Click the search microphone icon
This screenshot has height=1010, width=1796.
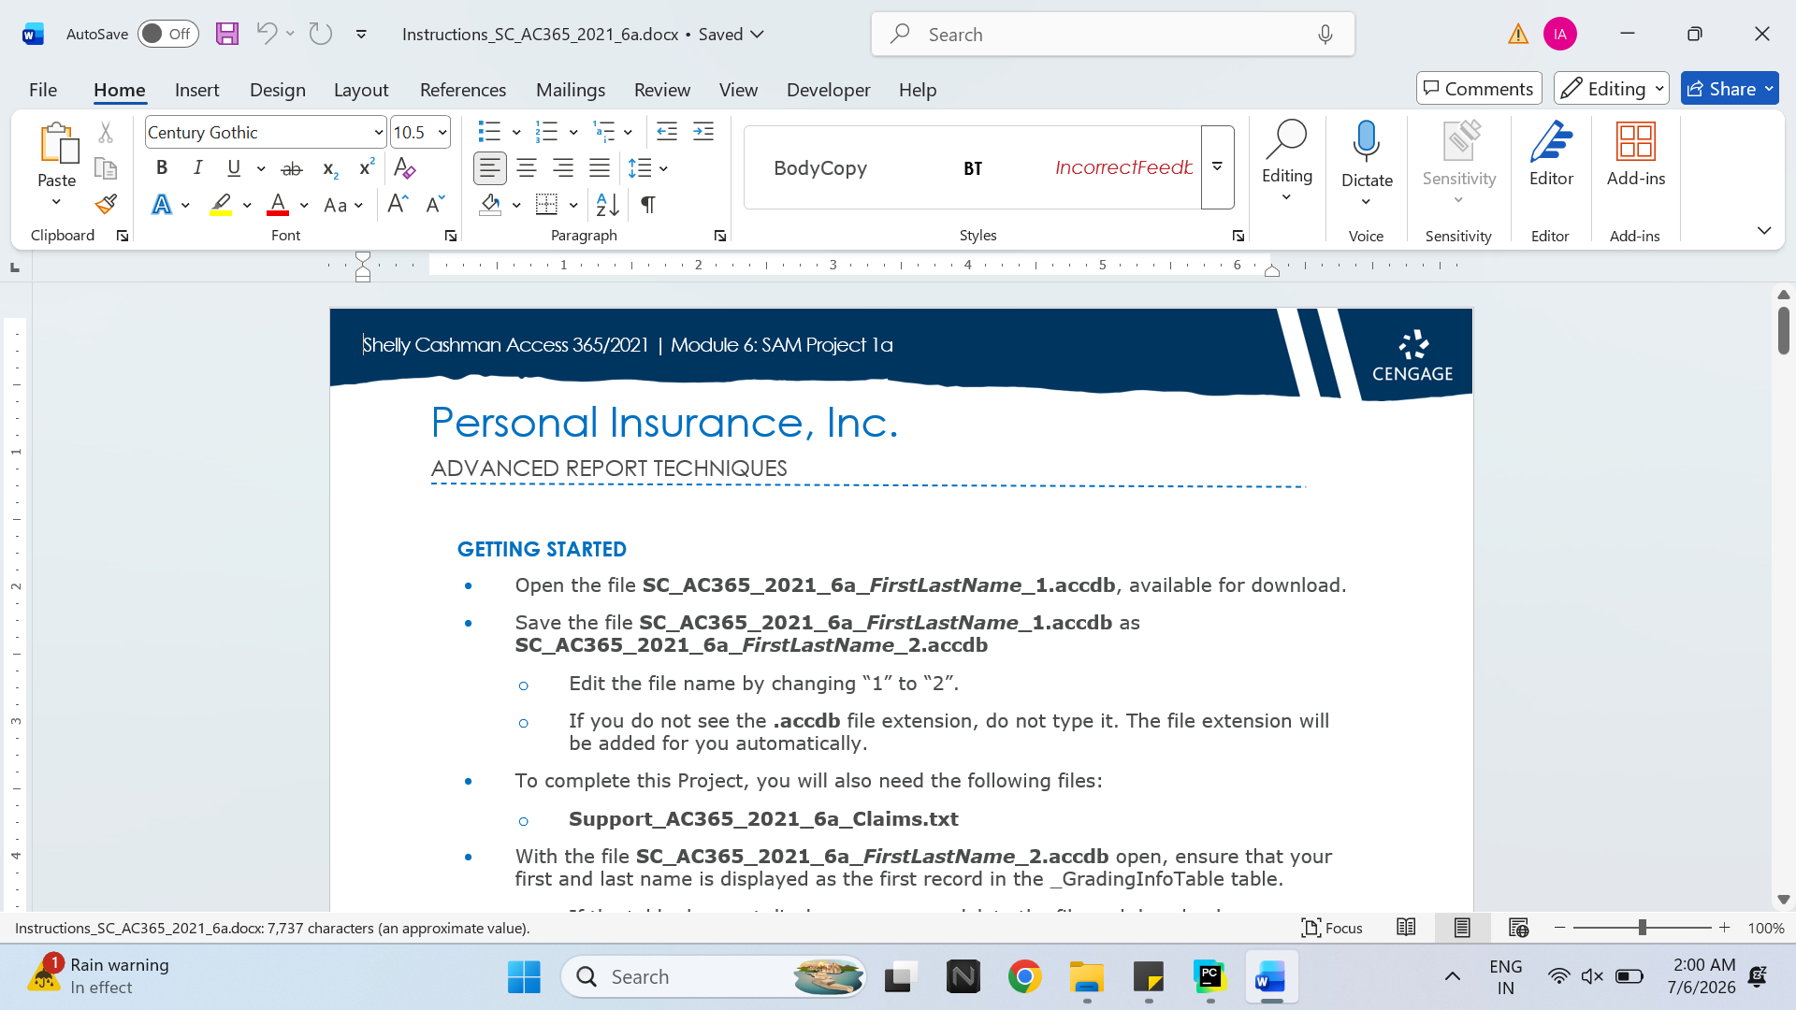coord(1325,35)
